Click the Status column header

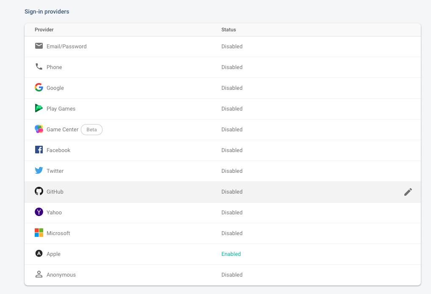229,30
